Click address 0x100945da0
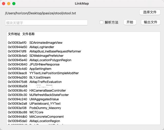The height and width of the screenshot is (130, 164). 18,121
